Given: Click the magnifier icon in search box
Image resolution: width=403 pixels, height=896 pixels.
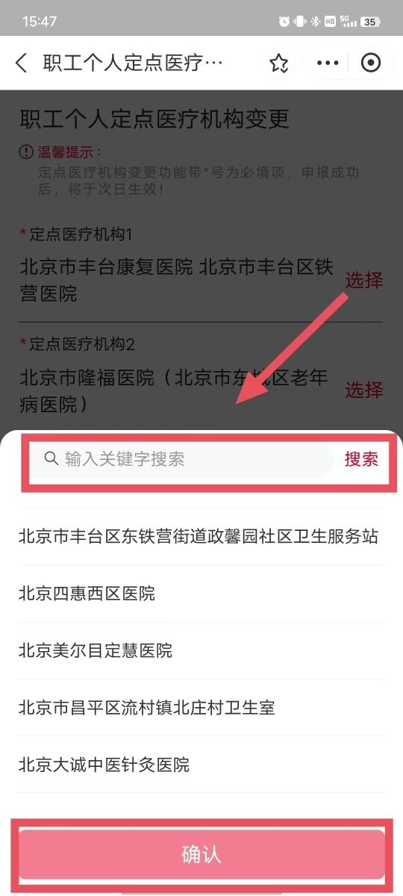Looking at the screenshot, I should [51, 458].
